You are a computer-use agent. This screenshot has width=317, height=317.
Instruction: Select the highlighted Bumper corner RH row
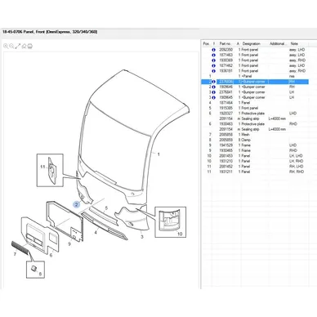pyautogui.click(x=255, y=82)
